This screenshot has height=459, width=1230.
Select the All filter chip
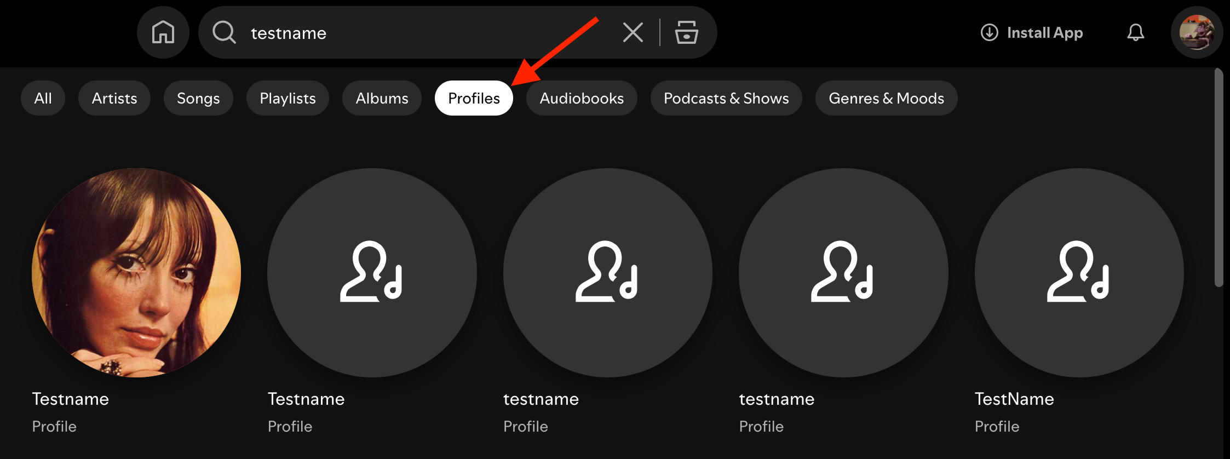tap(43, 98)
